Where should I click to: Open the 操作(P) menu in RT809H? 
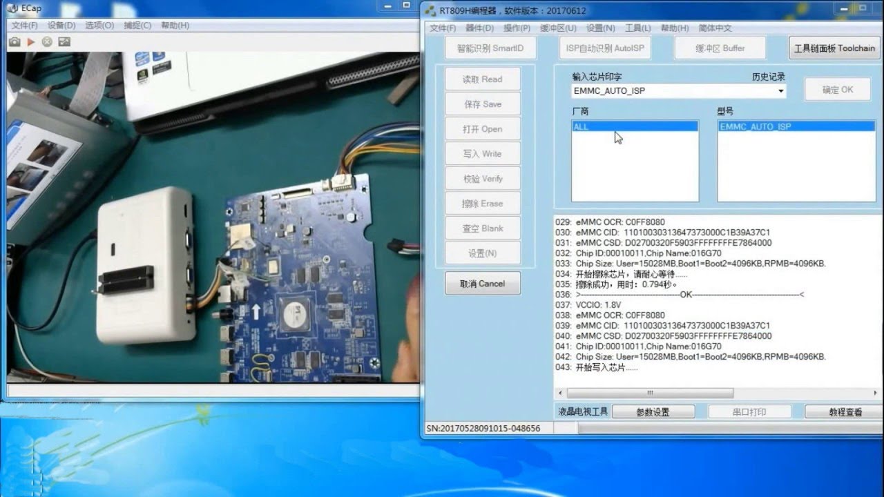517,28
